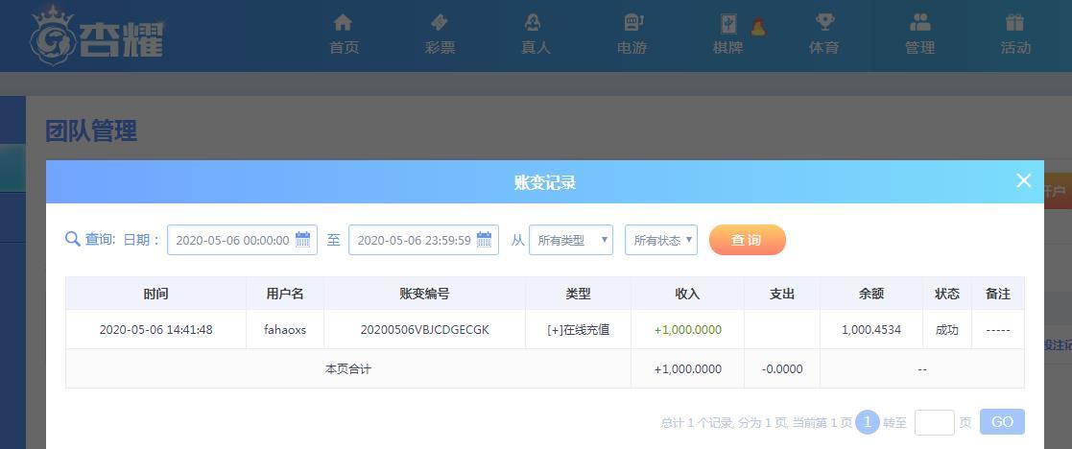The width and height of the screenshot is (1072, 449).
Task: Click the 彩票 menu label
Action: coord(440,48)
